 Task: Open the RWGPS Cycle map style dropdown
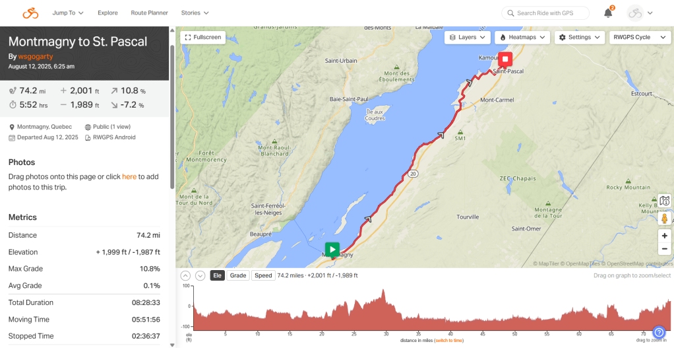[x=640, y=38]
